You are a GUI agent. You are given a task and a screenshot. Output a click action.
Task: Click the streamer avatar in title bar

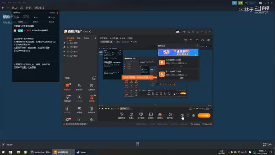coord(177,32)
